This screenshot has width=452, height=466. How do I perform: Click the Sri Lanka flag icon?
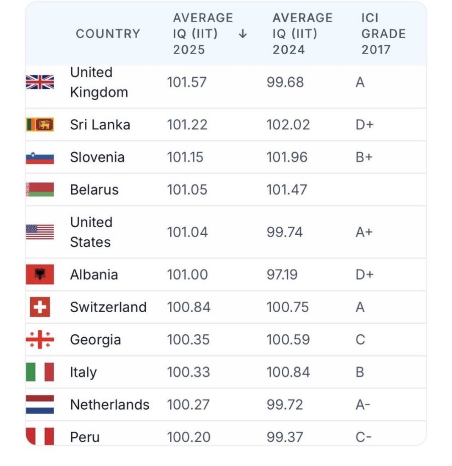pos(40,124)
